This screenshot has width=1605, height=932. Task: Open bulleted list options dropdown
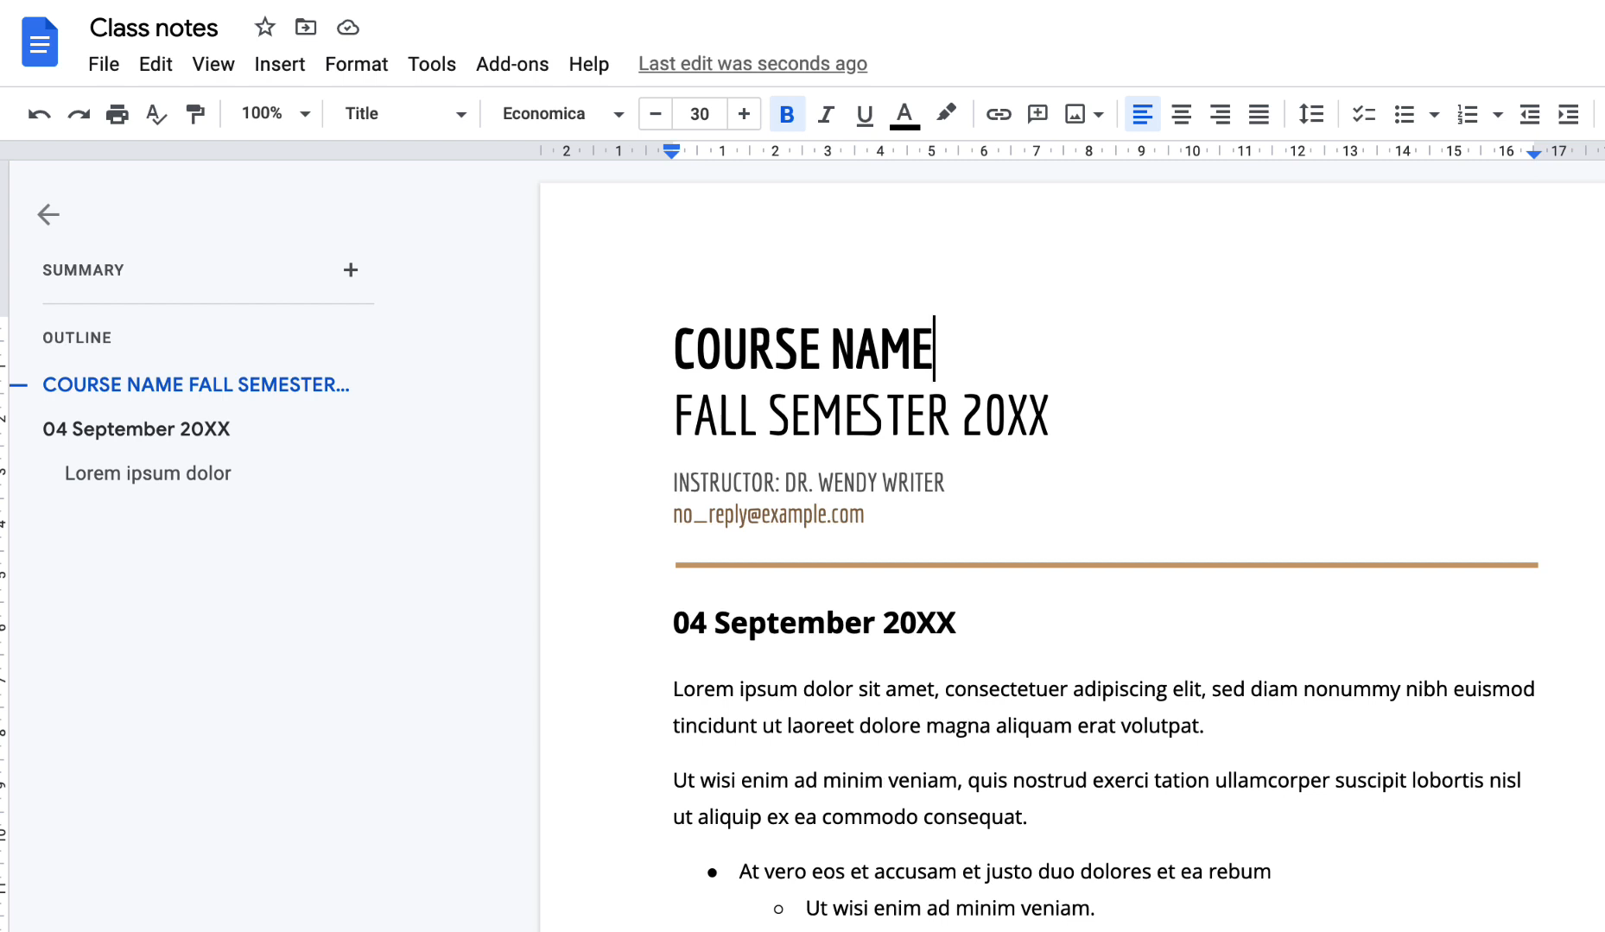pos(1434,114)
